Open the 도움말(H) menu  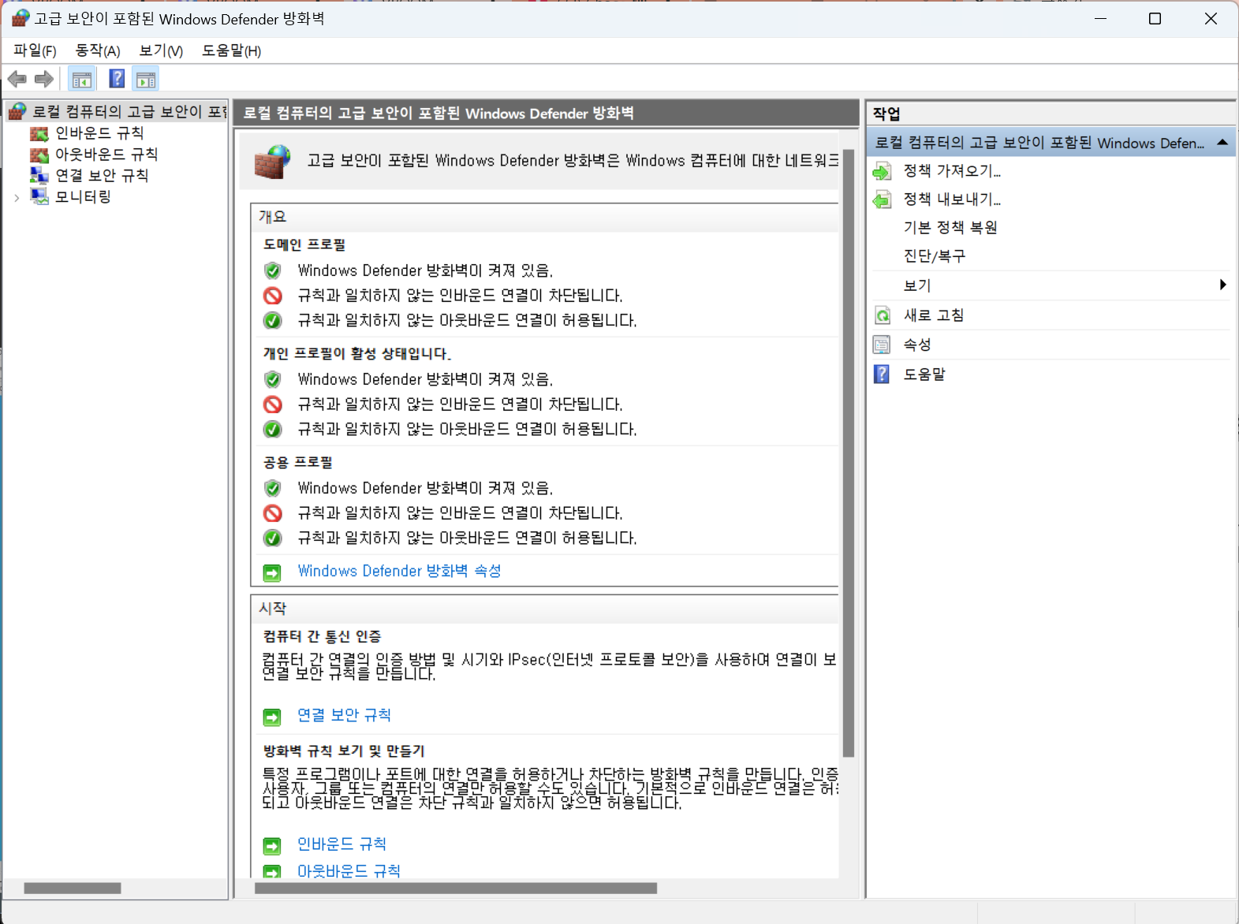pyautogui.click(x=231, y=50)
